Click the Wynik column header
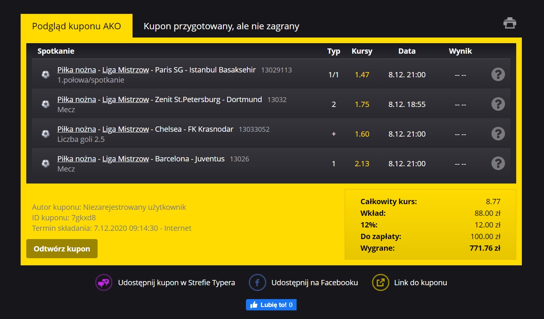This screenshot has width=544, height=319. click(460, 51)
